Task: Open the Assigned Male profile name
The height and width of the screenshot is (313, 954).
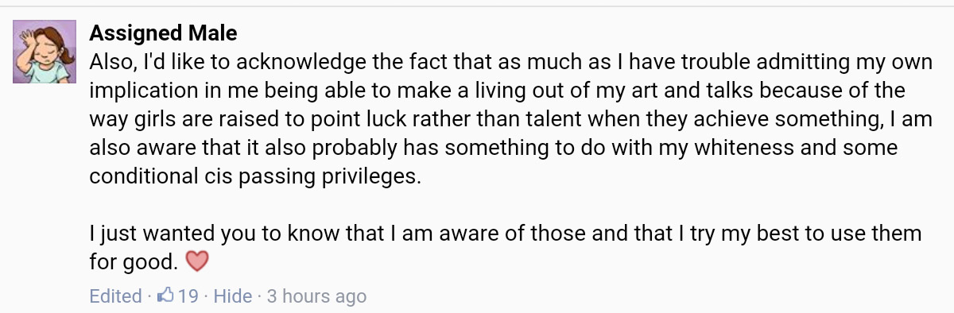Action: pyautogui.click(x=164, y=33)
